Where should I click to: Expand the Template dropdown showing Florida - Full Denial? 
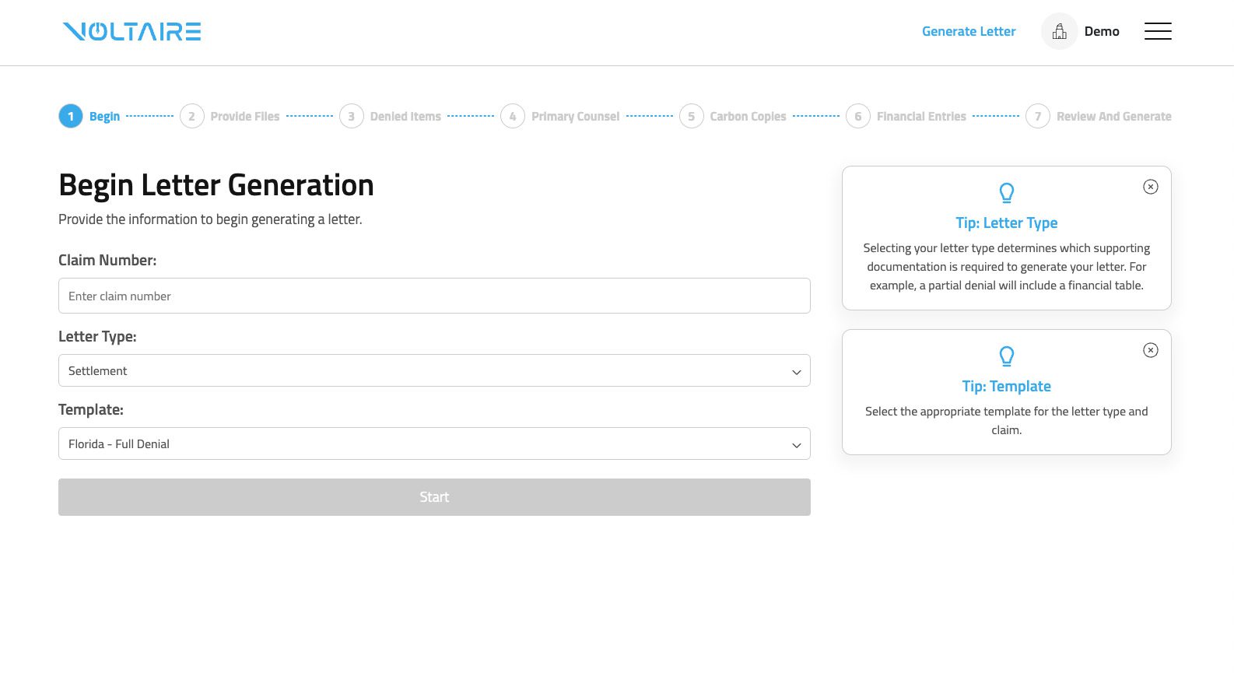click(434, 443)
